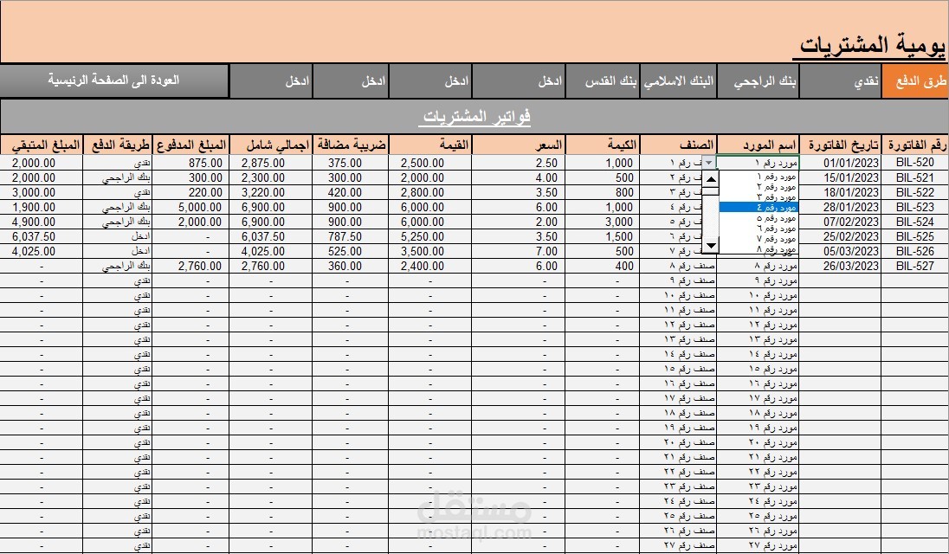
Task: Select the tax cell 360.00
Action: (x=351, y=266)
